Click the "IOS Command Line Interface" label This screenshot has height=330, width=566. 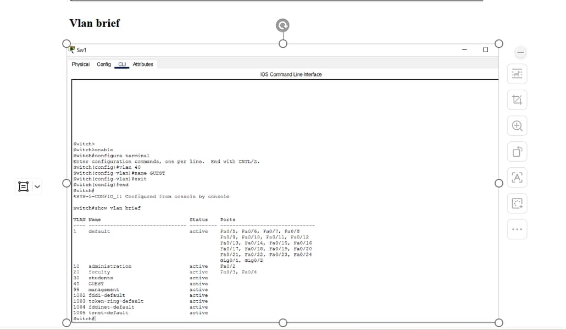coord(291,74)
